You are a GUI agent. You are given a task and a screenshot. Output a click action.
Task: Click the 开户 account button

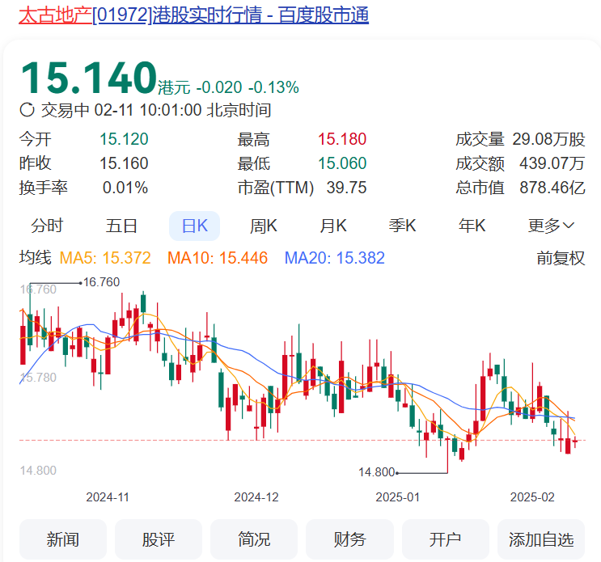445,539
